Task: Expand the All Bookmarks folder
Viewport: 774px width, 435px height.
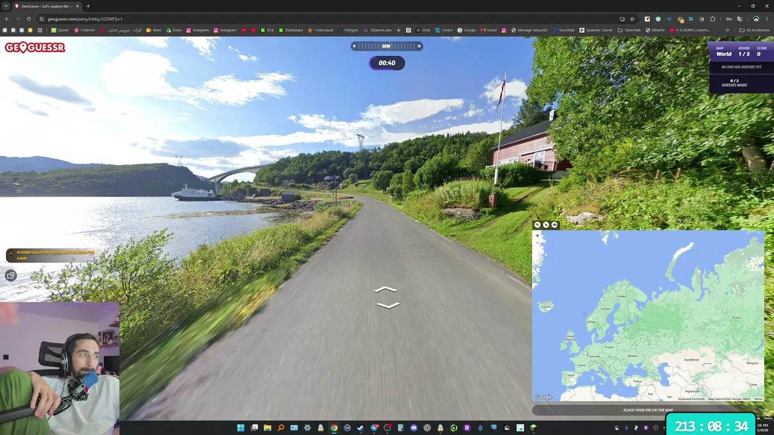Action: click(755, 30)
